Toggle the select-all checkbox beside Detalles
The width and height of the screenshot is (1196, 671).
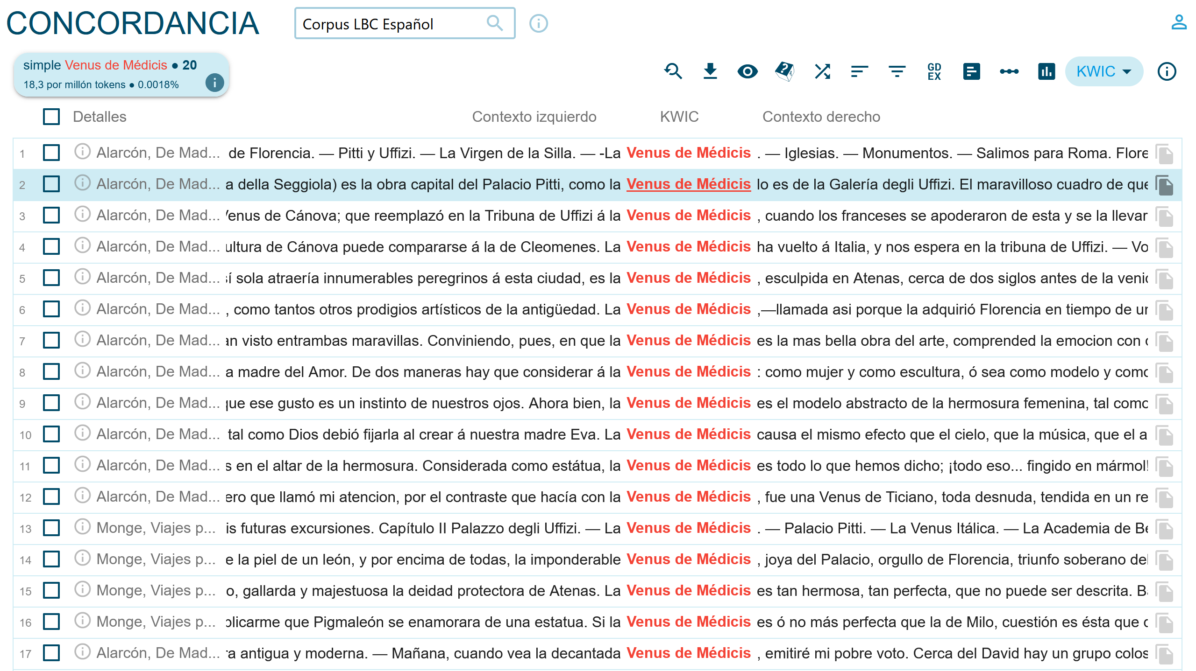click(51, 117)
